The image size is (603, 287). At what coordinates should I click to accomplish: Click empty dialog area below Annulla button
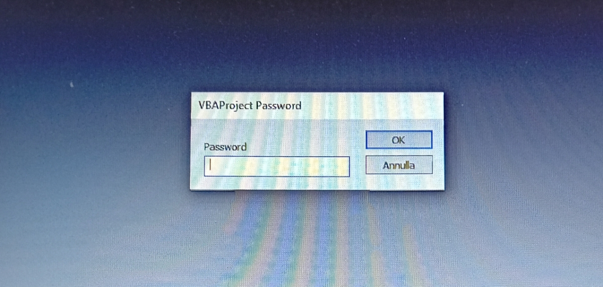[398, 182]
